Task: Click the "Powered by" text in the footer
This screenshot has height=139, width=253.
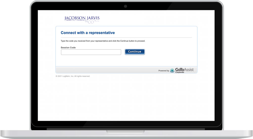Action: coord(164,71)
